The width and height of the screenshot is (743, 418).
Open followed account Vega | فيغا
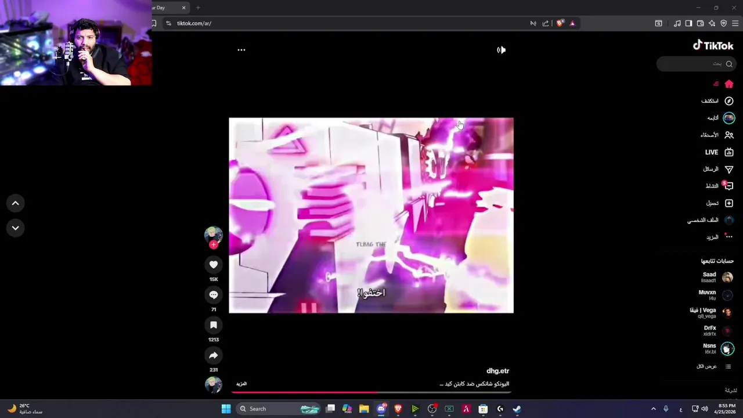(712, 312)
